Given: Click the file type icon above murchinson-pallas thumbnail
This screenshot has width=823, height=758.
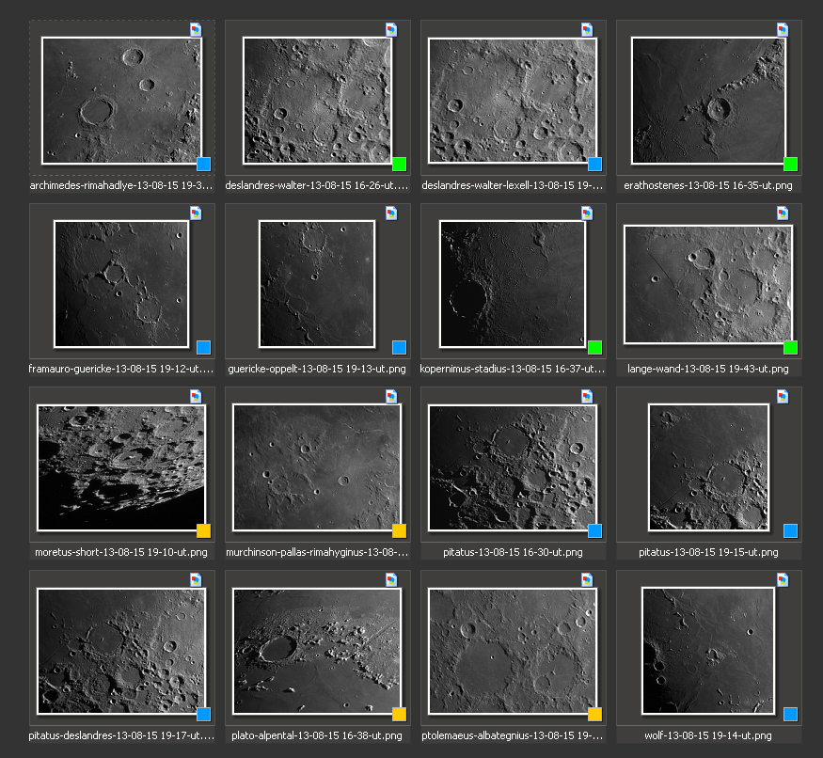Looking at the screenshot, I should [391, 397].
